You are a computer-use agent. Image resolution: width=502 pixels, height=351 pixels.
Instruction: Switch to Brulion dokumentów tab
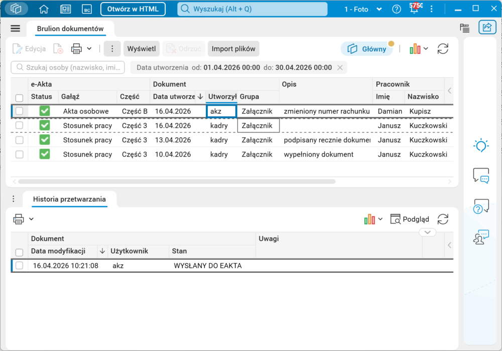pos(70,29)
